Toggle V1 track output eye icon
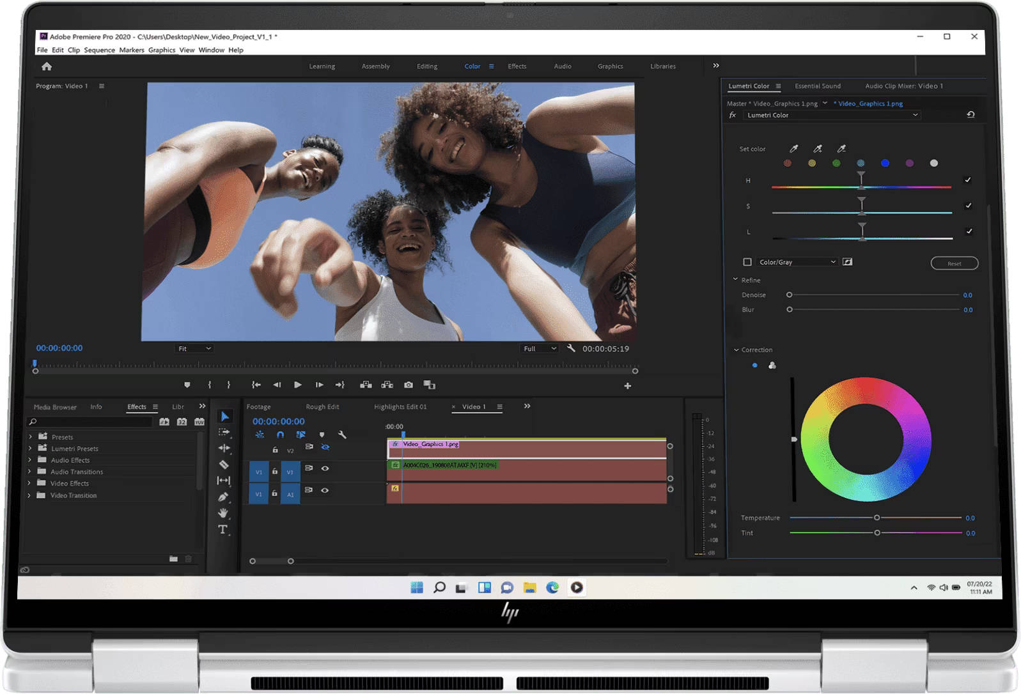Image resolution: width=1021 pixels, height=694 pixels. pos(325,468)
